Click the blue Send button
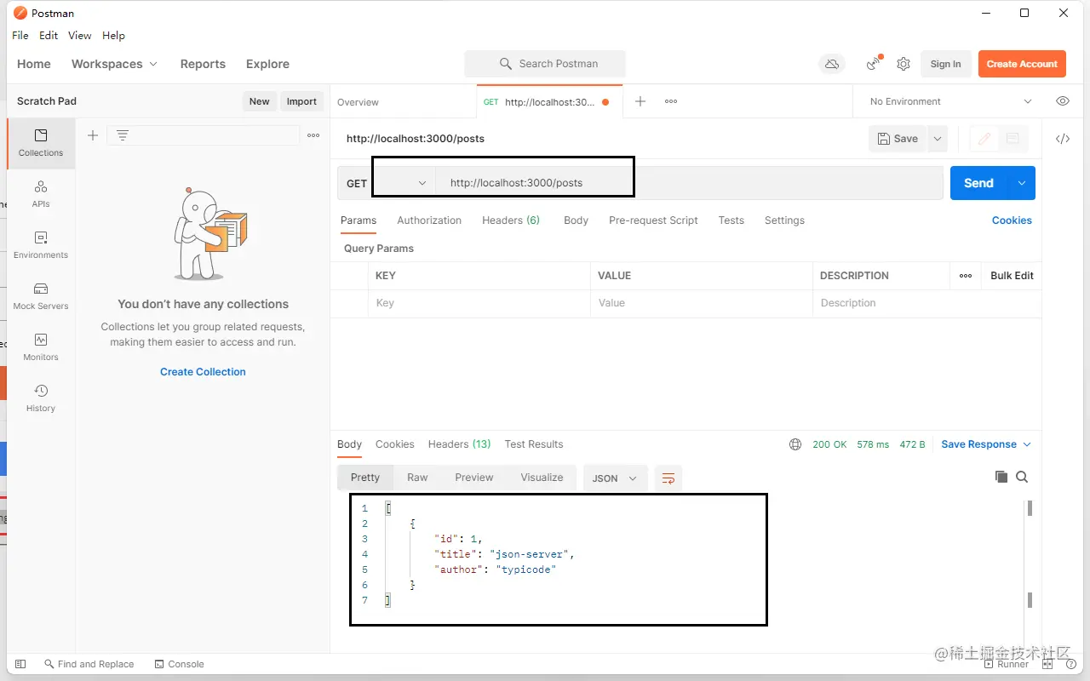Image resolution: width=1090 pixels, height=681 pixels. click(978, 183)
